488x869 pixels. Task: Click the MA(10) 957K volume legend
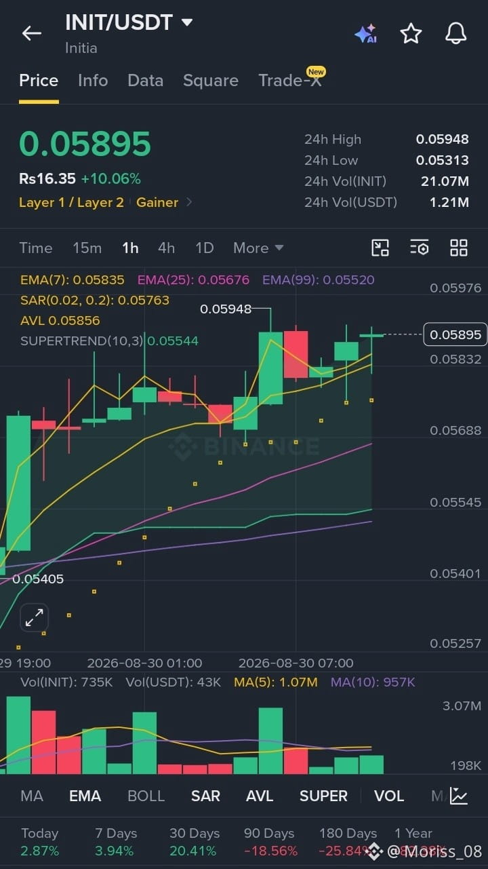point(373,682)
